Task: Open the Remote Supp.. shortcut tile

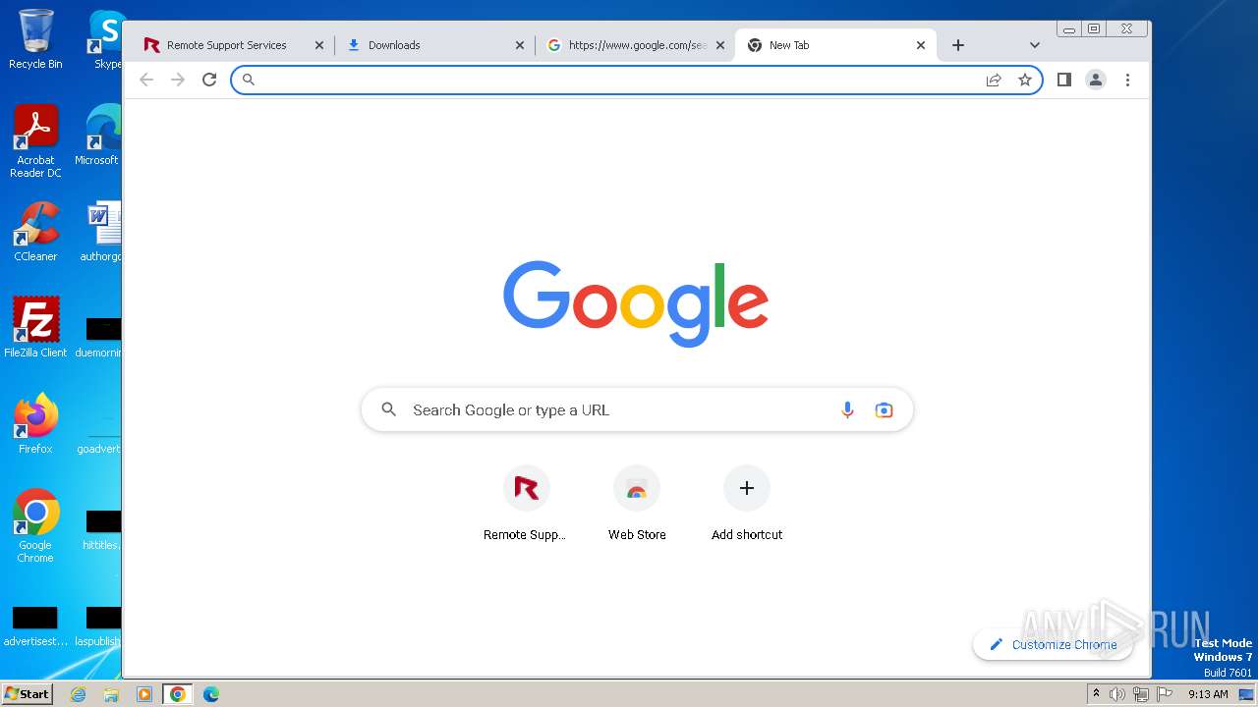Action: 526,503
